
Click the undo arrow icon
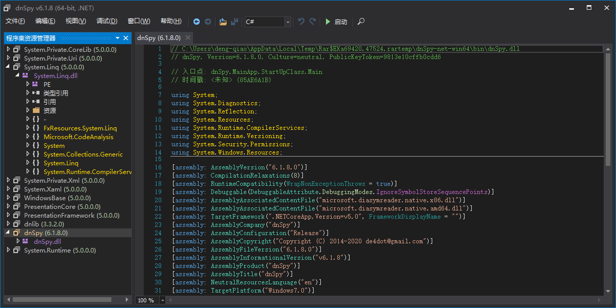pos(301,22)
